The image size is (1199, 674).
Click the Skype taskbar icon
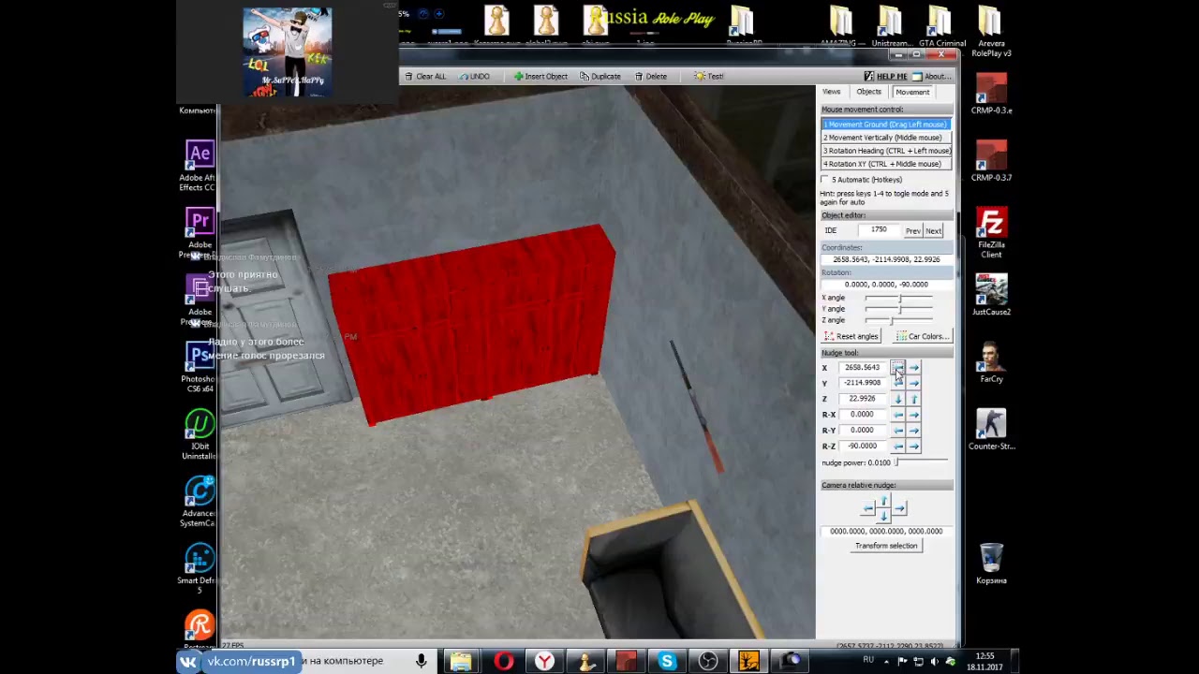pyautogui.click(x=667, y=662)
